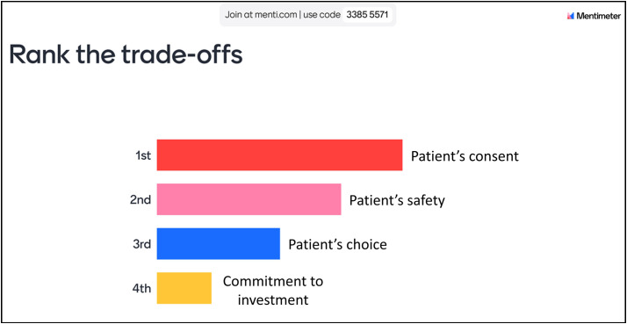Viewport: 627px width, 324px height.
Task: Select the pink Patient's safety bar
Action: coord(249,199)
